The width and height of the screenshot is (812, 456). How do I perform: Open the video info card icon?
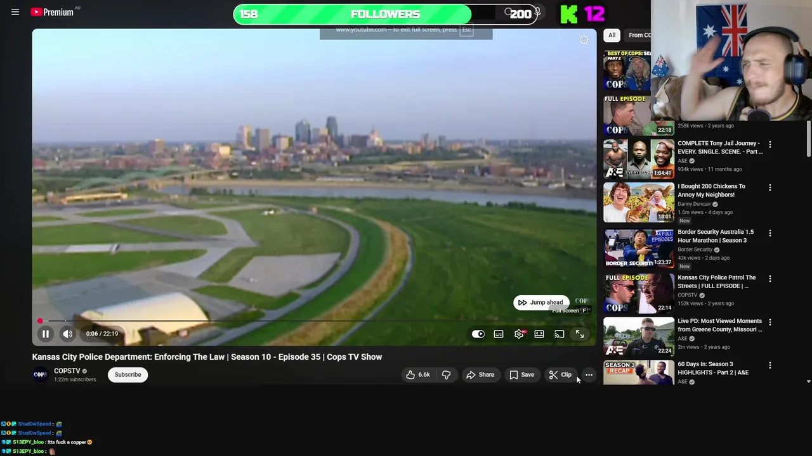pyautogui.click(x=584, y=39)
